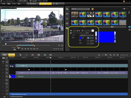
Task: Open the Auto Music tool icon
Action: point(50,55)
